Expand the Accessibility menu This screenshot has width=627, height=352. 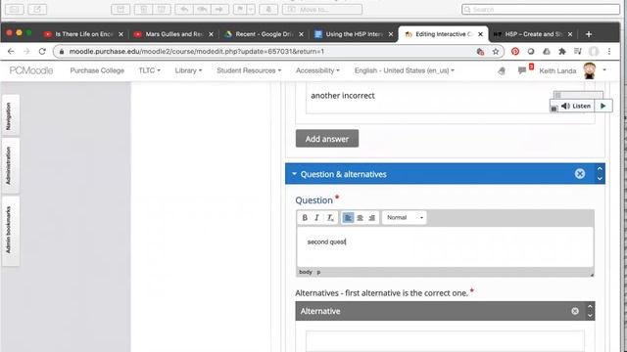[317, 70]
